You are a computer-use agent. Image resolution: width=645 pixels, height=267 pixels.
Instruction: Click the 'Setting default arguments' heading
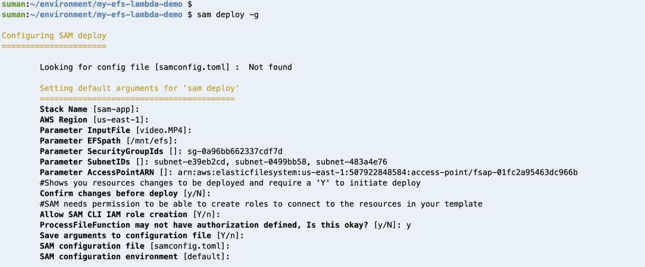139,88
